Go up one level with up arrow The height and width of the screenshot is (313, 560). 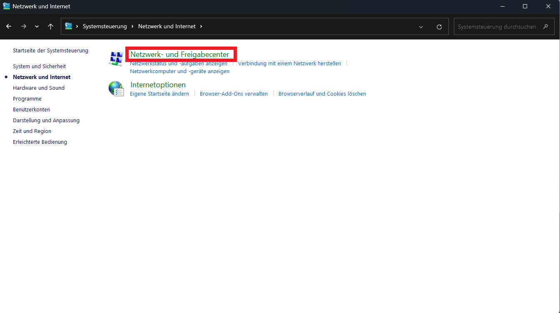(50, 26)
